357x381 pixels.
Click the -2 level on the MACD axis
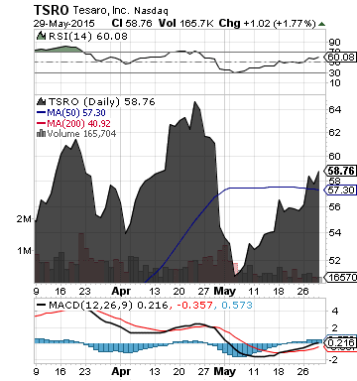[x=333, y=359]
